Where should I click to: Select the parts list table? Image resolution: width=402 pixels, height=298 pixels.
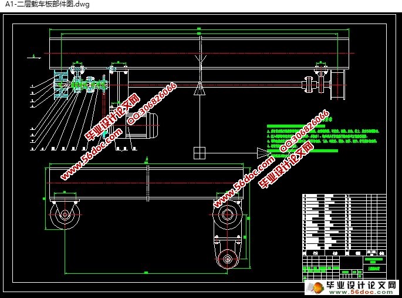coord(344,221)
